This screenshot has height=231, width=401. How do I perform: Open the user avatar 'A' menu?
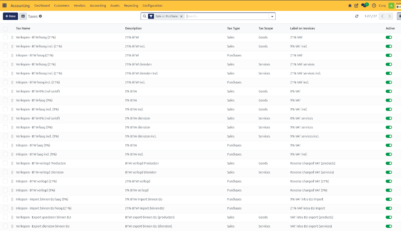click(x=391, y=5)
